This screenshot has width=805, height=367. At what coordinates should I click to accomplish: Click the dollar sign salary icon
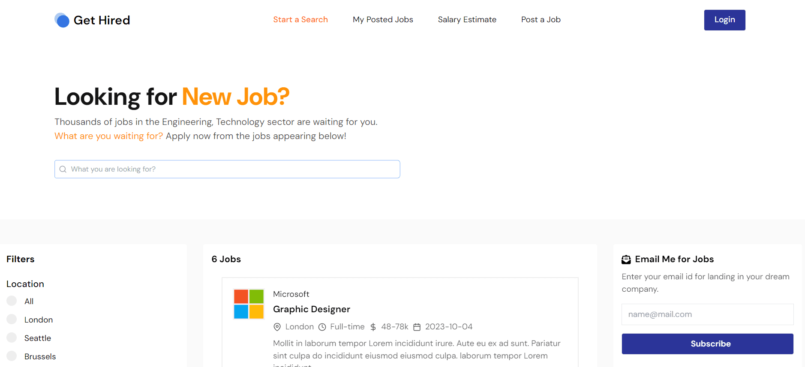tap(373, 327)
